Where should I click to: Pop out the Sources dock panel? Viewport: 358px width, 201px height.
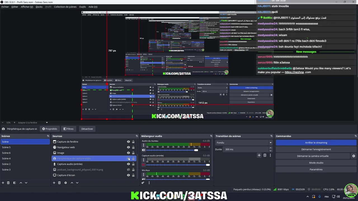click(137, 136)
